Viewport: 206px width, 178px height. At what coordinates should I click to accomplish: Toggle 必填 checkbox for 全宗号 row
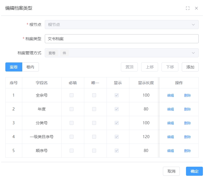point(72,95)
